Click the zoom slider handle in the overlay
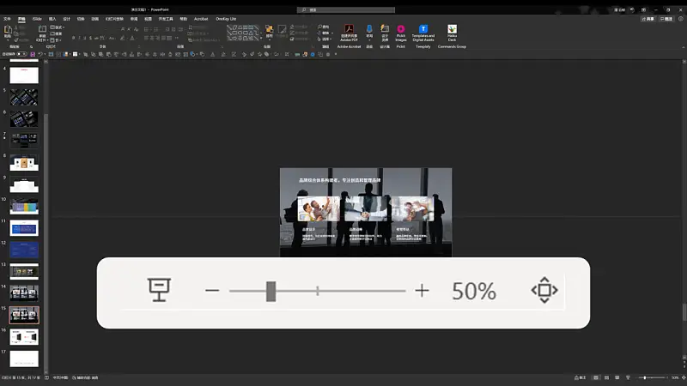 coord(271,291)
